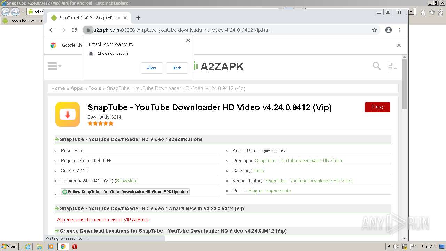Click the Action Center flag tray icon
This screenshot has height=251, width=446.
(412, 246)
